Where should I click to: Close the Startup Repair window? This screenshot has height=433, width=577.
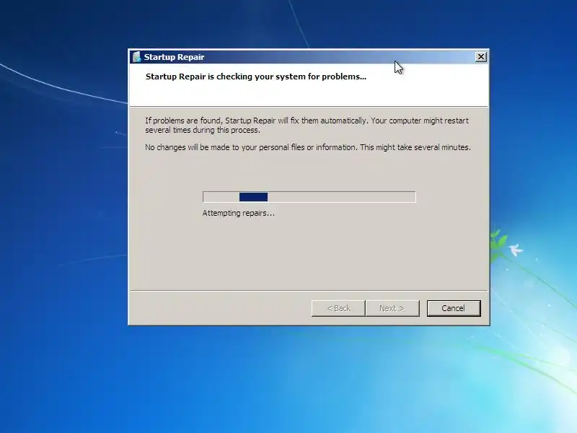click(x=480, y=57)
